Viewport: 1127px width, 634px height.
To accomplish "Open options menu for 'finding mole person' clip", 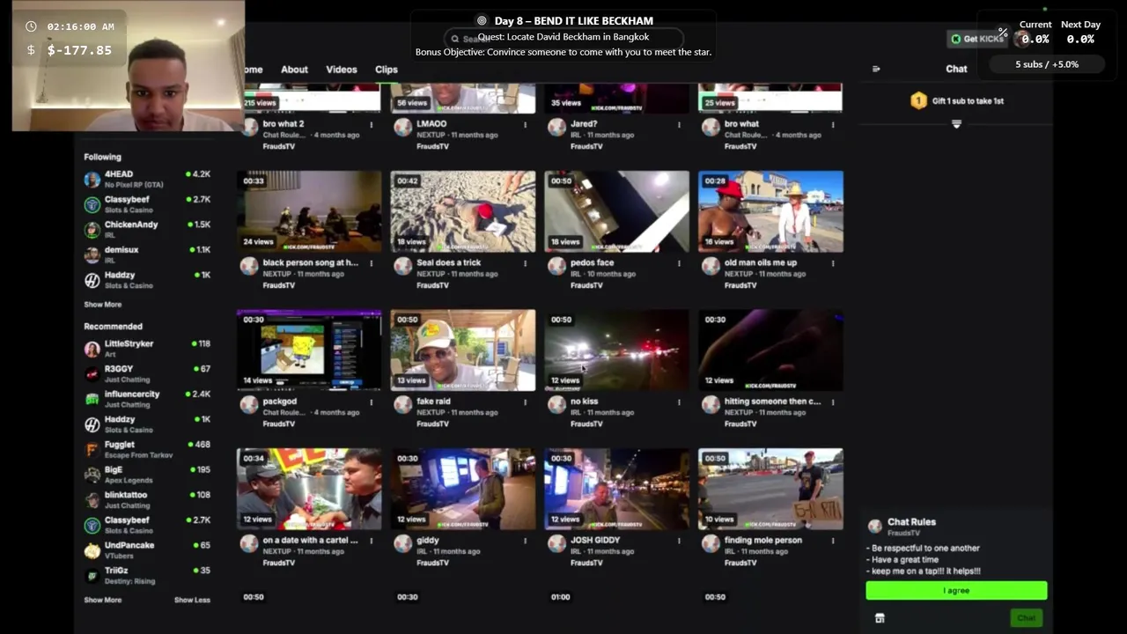I will point(833,541).
